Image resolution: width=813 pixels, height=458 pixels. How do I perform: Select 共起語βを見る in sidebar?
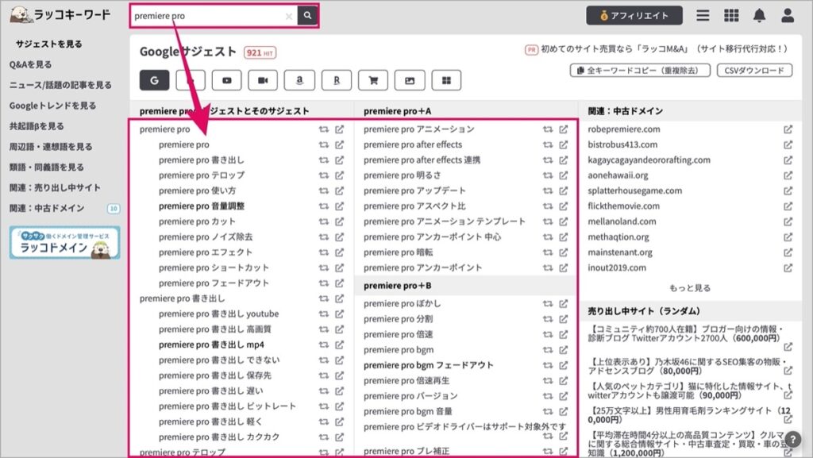[x=37, y=126]
